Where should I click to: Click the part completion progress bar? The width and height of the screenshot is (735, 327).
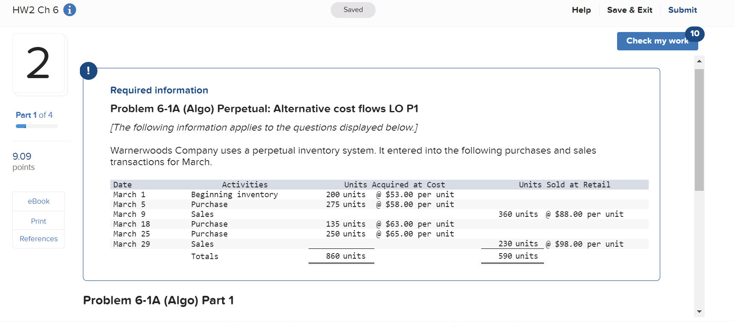[x=37, y=126]
